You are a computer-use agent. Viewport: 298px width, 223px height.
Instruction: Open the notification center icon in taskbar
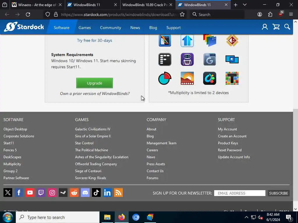point(288,217)
